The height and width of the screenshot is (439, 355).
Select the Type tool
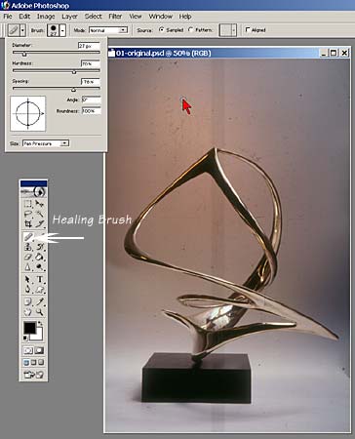pyautogui.click(x=39, y=279)
